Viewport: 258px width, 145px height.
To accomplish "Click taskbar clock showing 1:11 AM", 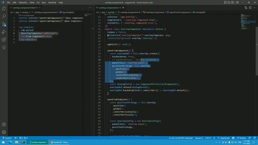I will 247,142.
